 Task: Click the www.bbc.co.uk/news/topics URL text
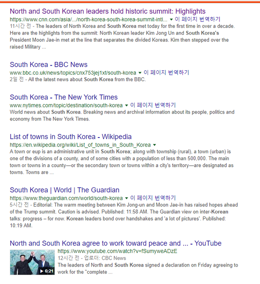pyautogui.click(x=73, y=73)
